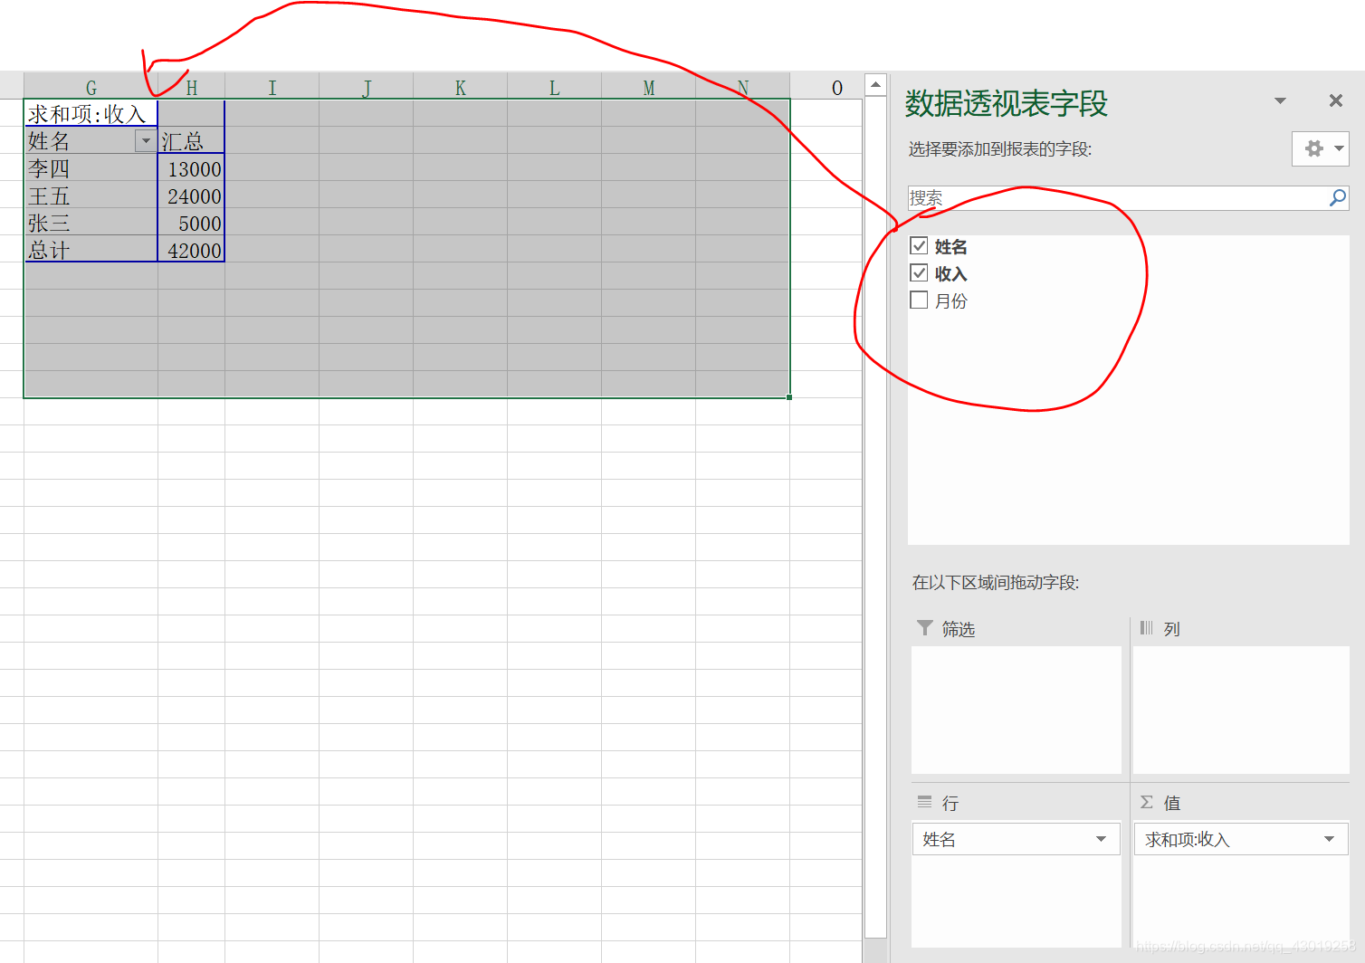This screenshot has height=963, width=1365.
Task: Close the PivotTable fields pane
Action: coord(1335,100)
